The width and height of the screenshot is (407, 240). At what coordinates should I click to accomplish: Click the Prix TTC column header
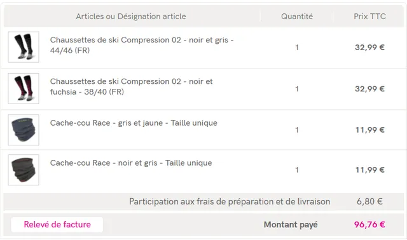(369, 17)
